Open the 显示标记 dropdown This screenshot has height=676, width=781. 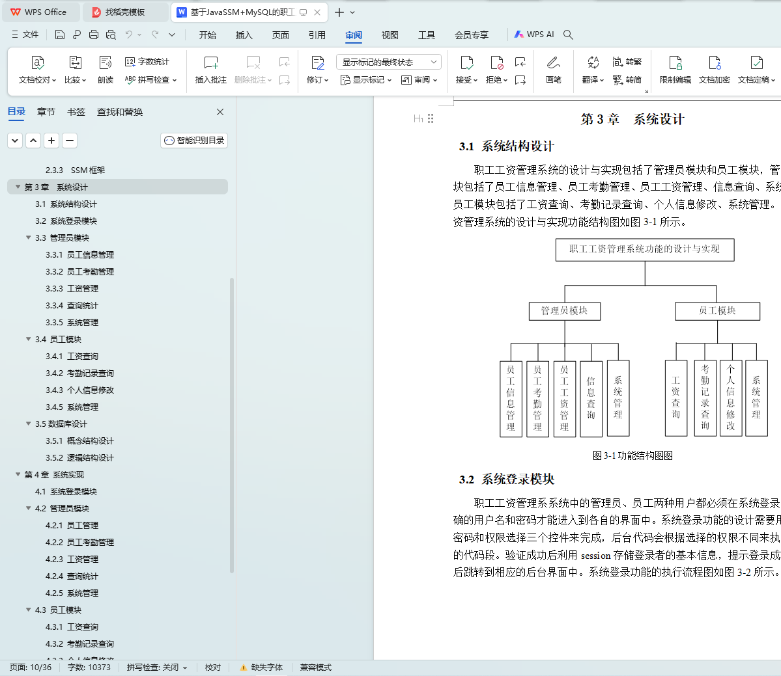[366, 79]
